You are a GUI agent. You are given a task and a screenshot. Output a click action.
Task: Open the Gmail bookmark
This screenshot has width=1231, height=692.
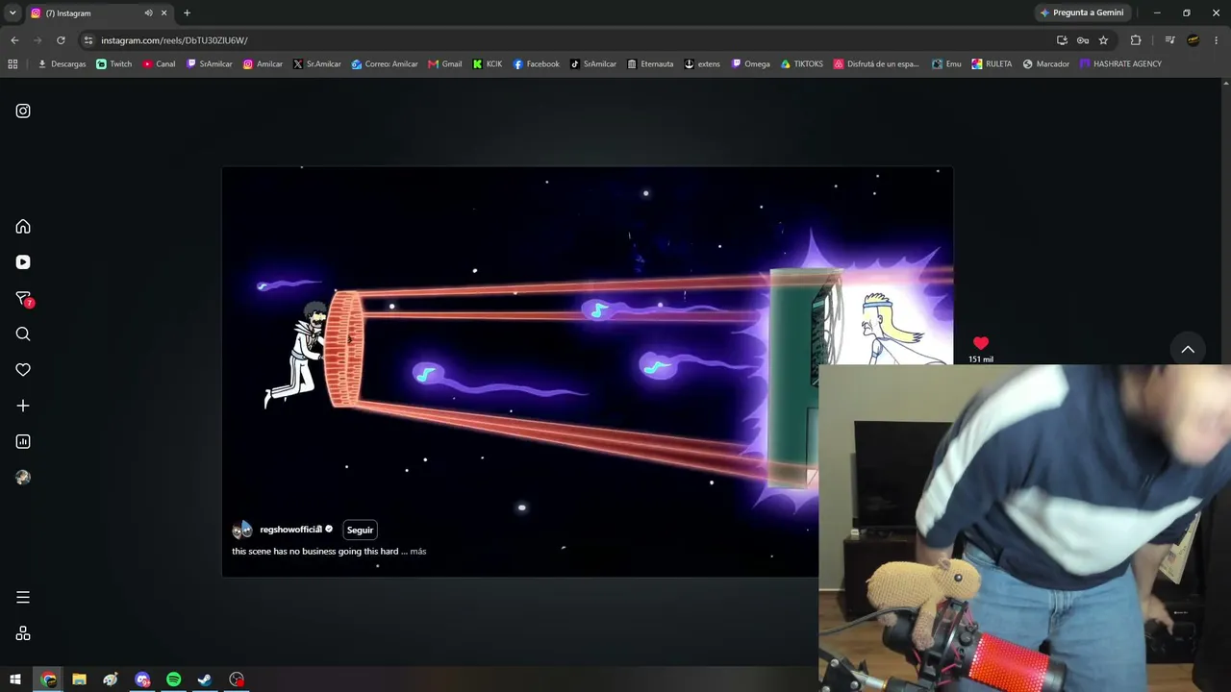coord(445,64)
